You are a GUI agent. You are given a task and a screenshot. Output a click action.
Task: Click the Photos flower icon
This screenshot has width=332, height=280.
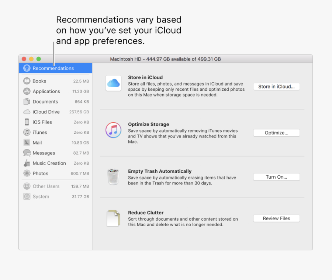click(x=27, y=174)
